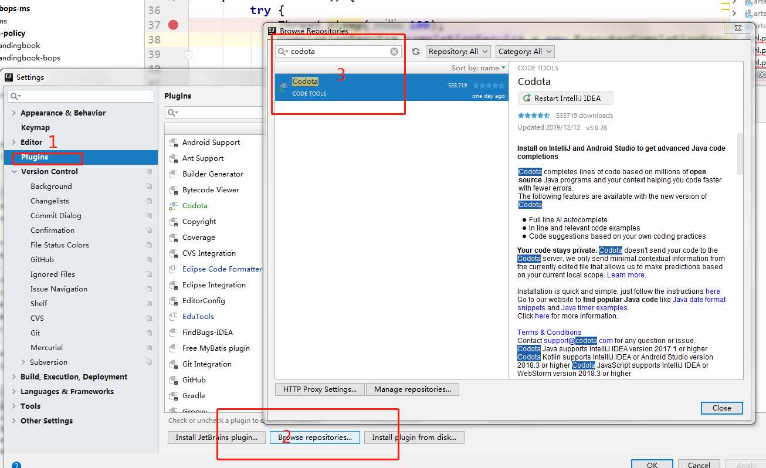The height and width of the screenshot is (468, 766).
Task: Click the project-level icon beside Background setting
Action: [150, 186]
